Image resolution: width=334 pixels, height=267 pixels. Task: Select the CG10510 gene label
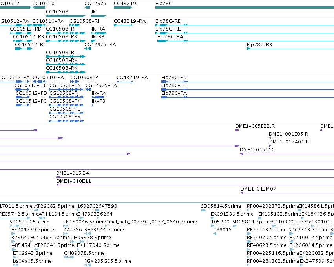[x=43, y=4]
